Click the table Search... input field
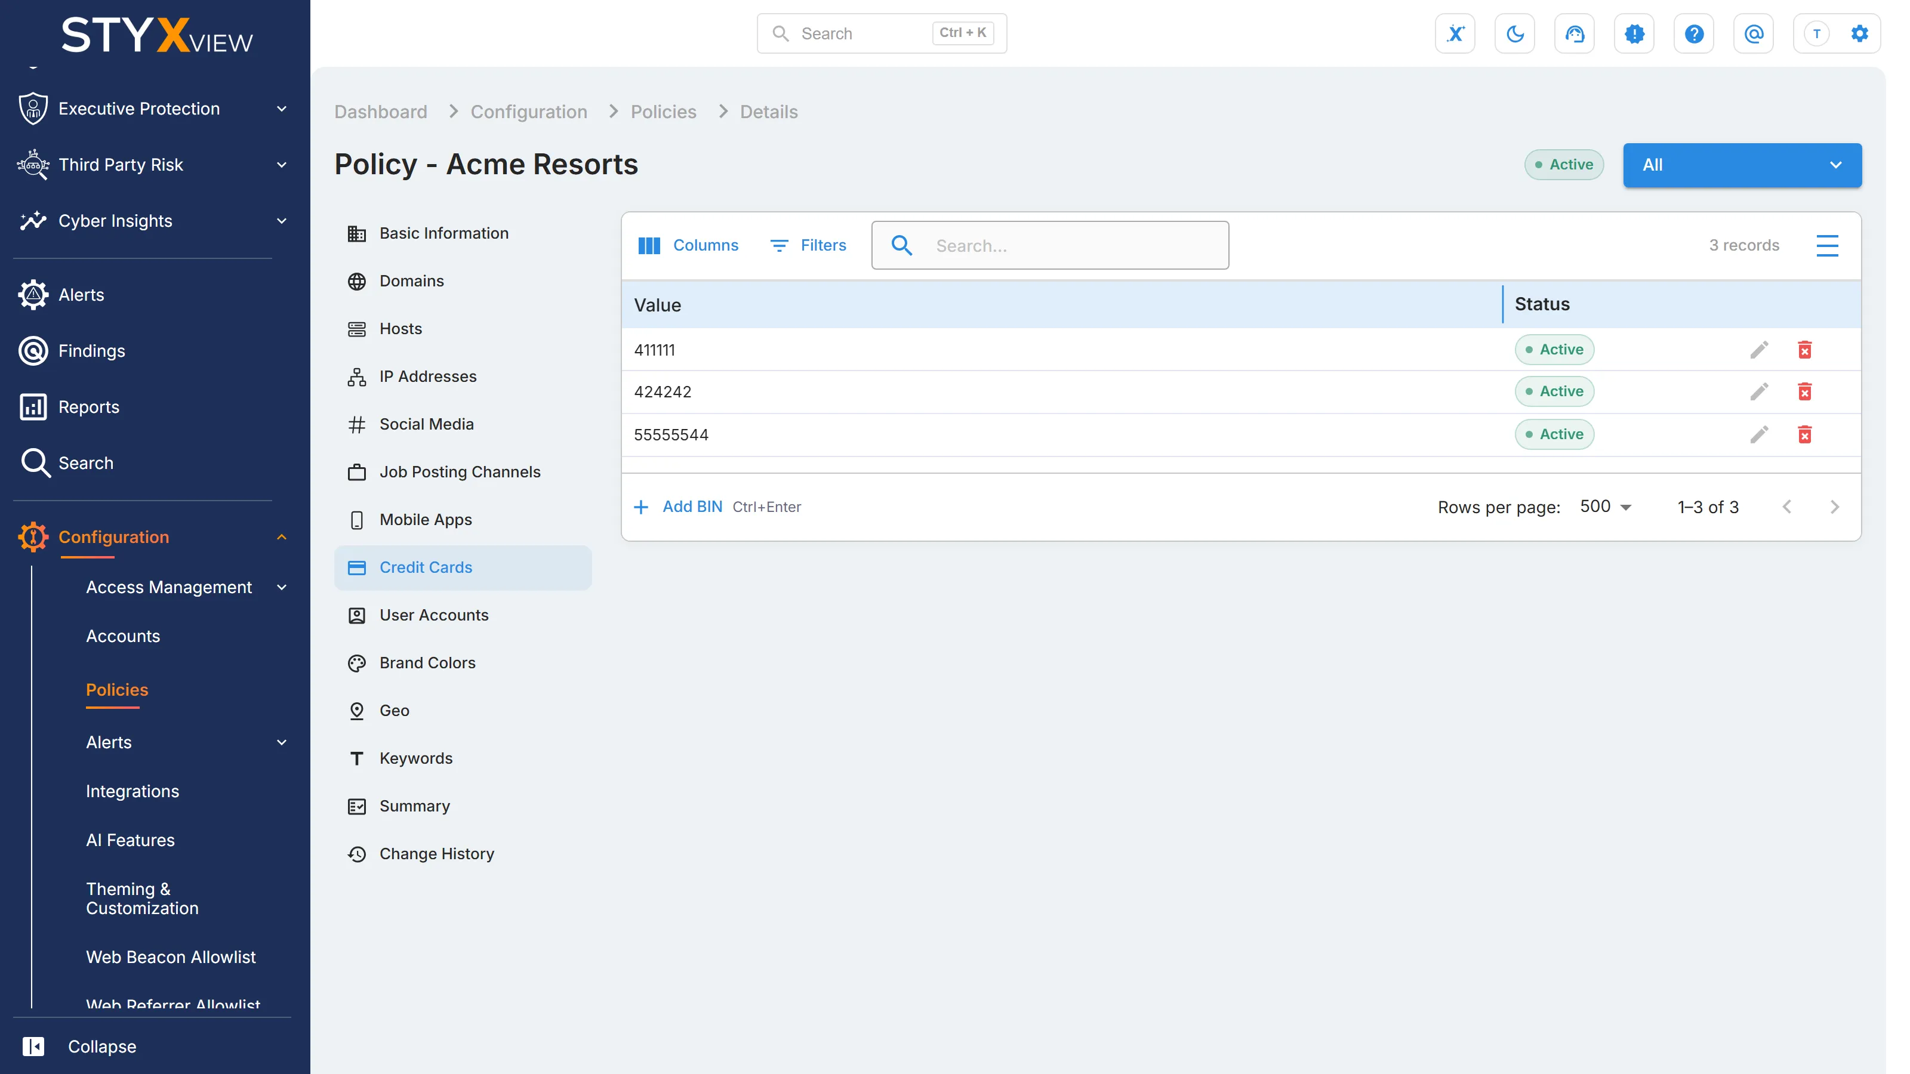The image size is (1910, 1074). click(x=1050, y=245)
